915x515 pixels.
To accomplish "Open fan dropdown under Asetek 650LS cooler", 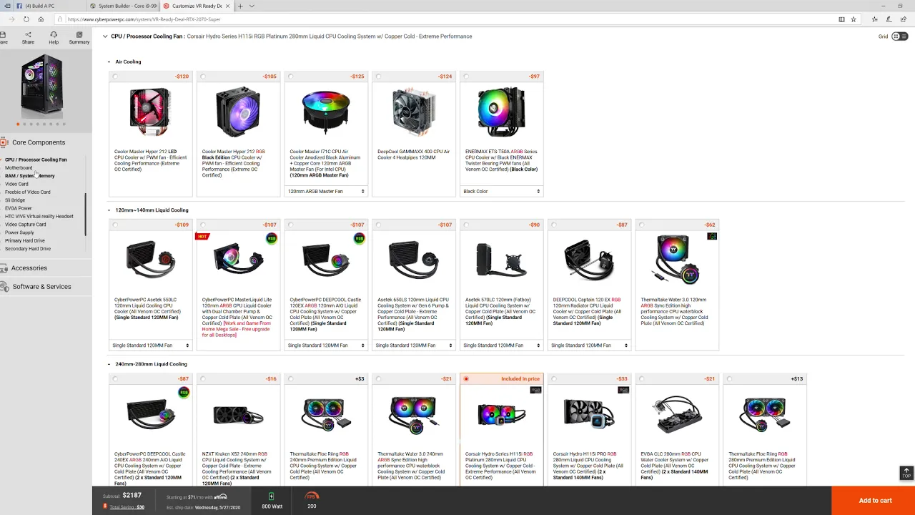I will [414, 345].
